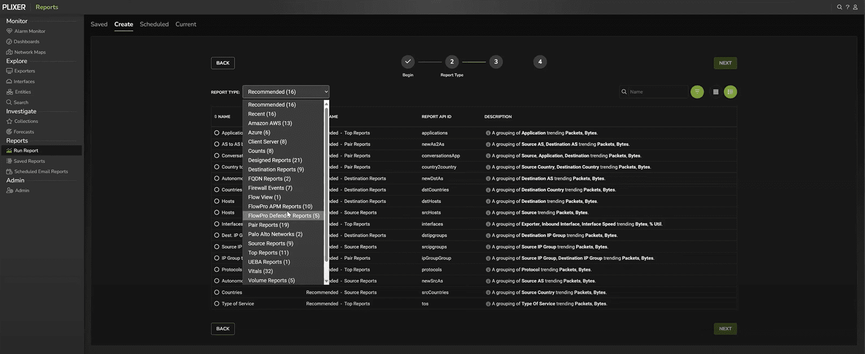Viewport: 865px width, 354px height.
Task: Switch to grid view layout icon
Action: [x=715, y=92]
